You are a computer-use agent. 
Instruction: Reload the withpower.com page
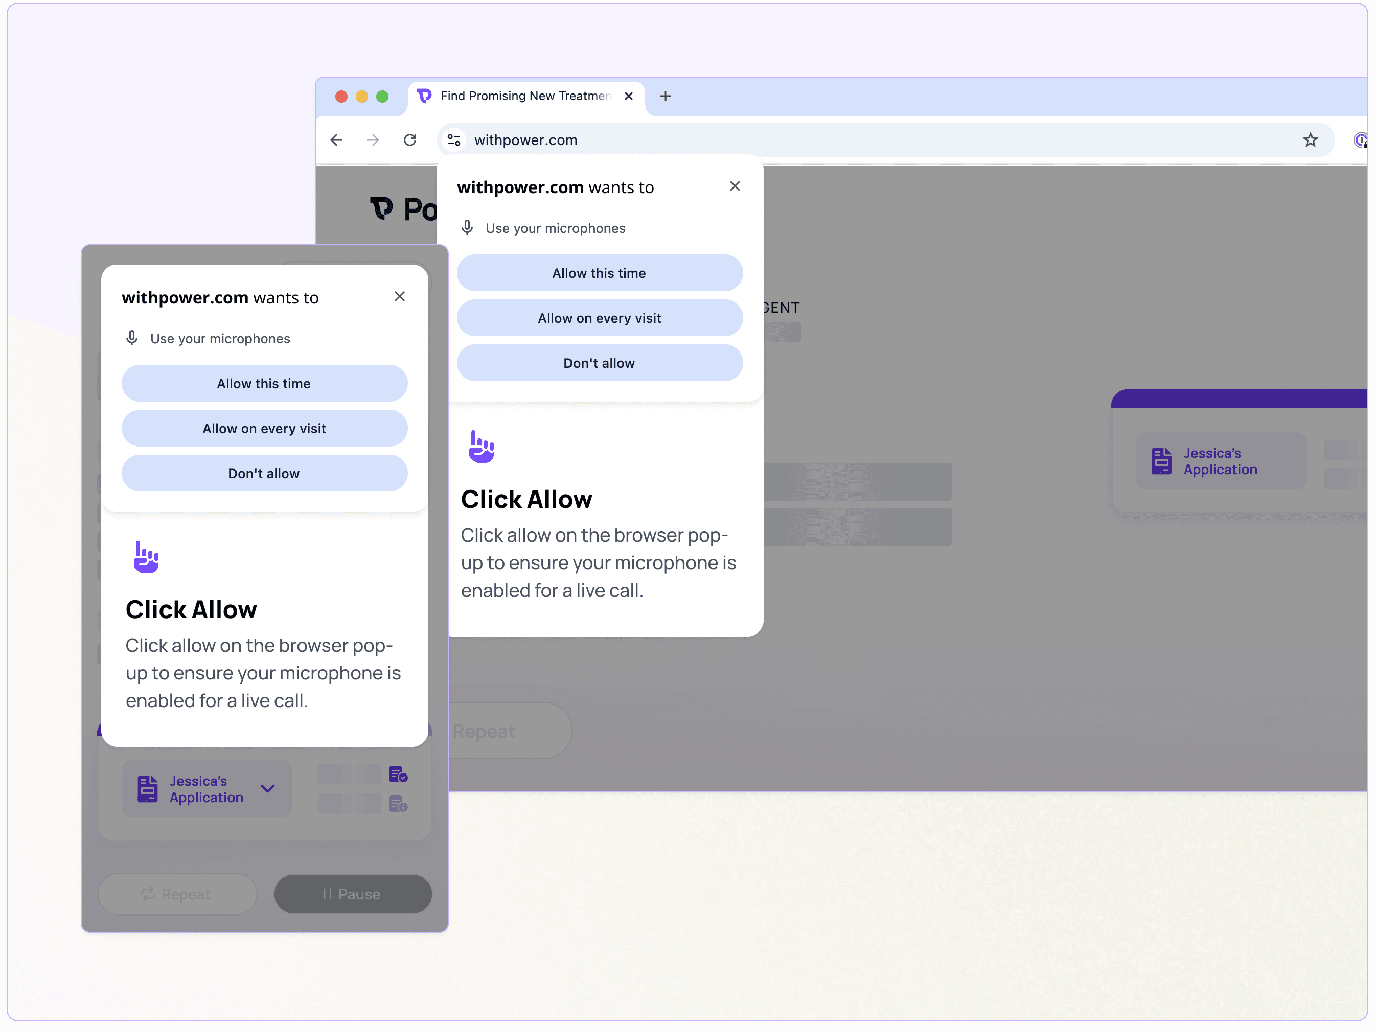(x=409, y=140)
